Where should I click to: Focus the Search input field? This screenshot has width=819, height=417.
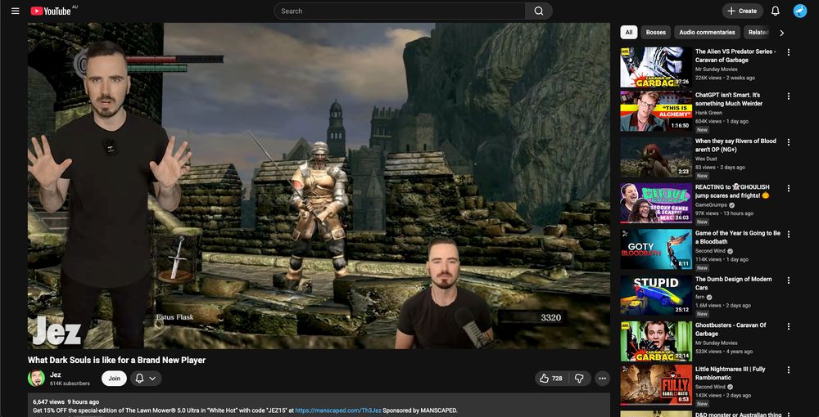point(400,11)
